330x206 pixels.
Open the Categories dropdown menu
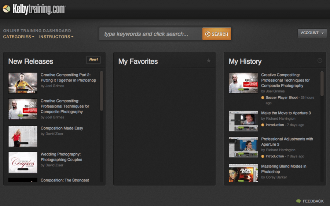[19, 37]
